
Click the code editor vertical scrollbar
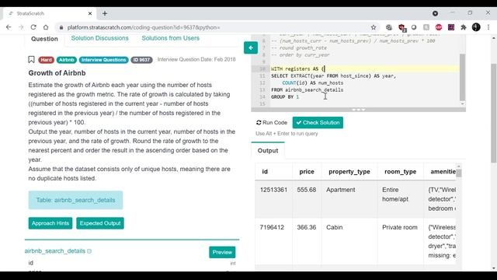click(462, 77)
